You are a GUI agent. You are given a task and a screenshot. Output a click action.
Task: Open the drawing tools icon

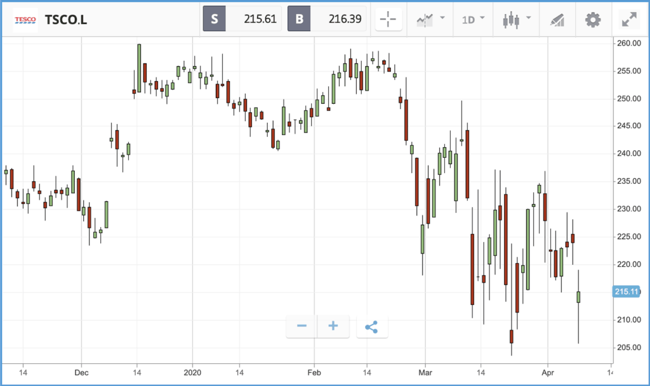557,20
